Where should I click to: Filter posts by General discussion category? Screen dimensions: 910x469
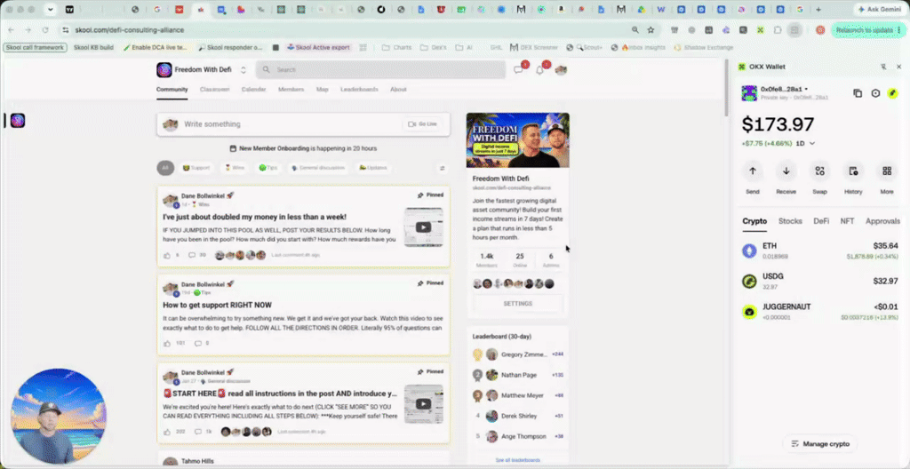click(x=318, y=168)
